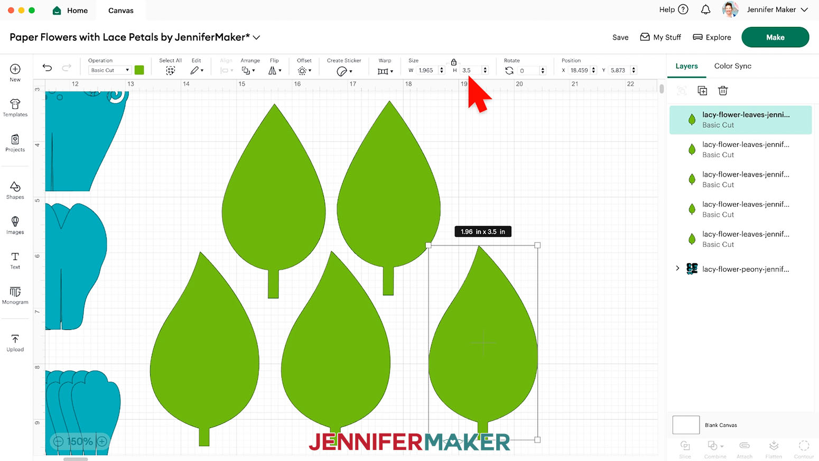Click the Flatten tool
This screenshot has height=461, width=819.
tap(774, 449)
